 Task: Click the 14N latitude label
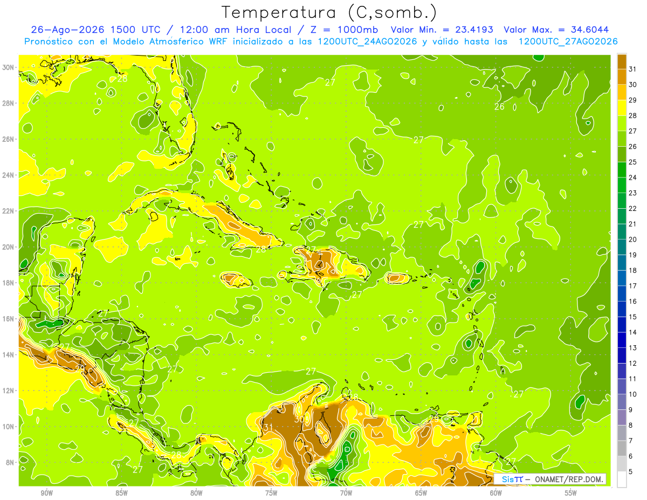tap(8, 355)
